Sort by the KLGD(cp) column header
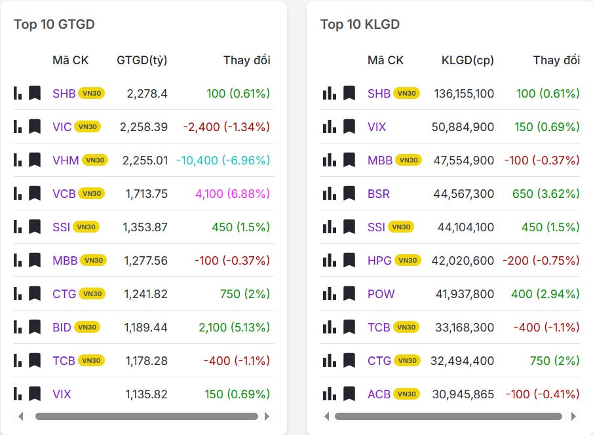 coord(468,60)
